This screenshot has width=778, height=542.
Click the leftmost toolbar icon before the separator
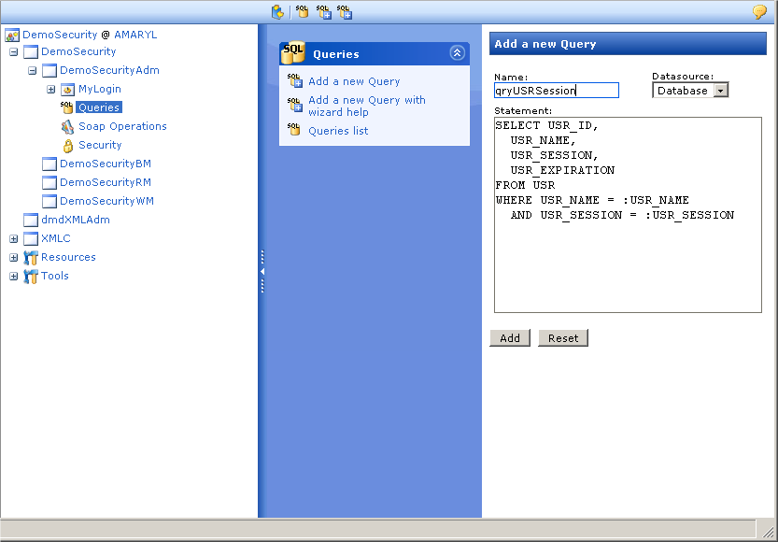(x=277, y=12)
